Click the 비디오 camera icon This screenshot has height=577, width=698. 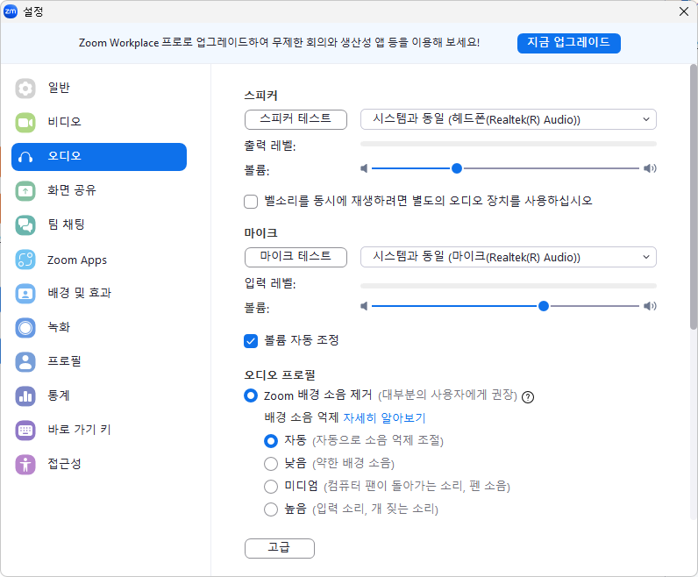pos(25,123)
